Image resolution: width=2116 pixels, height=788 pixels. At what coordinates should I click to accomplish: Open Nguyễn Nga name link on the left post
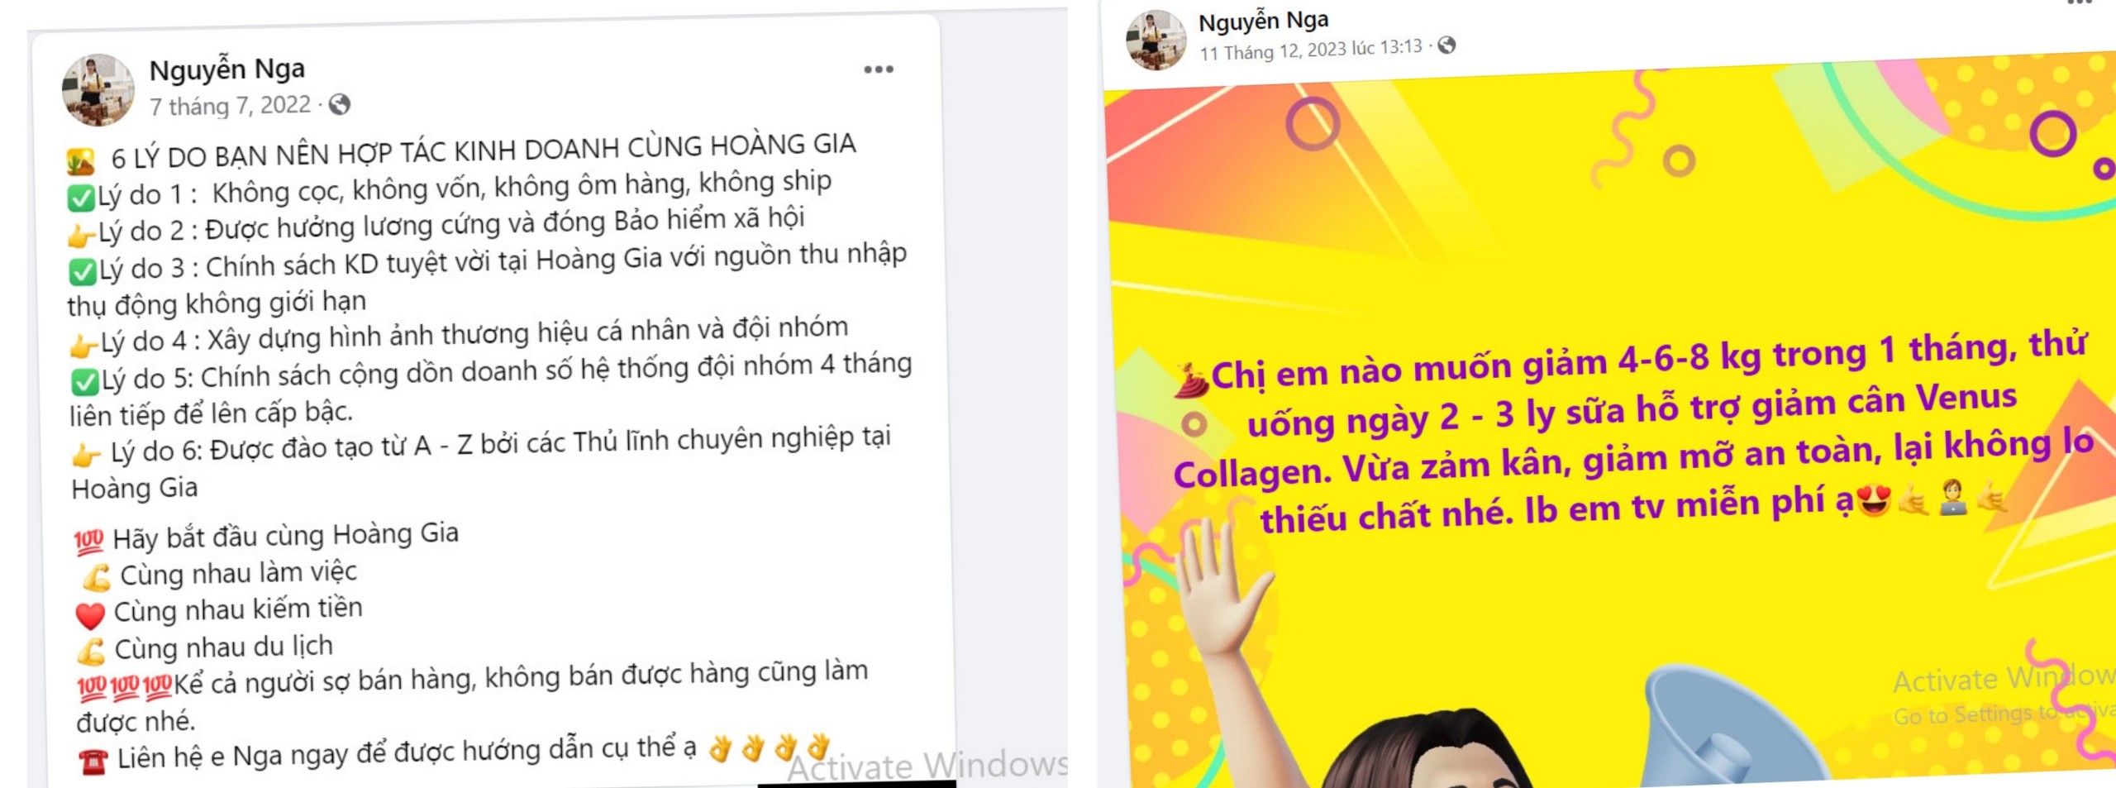227,69
